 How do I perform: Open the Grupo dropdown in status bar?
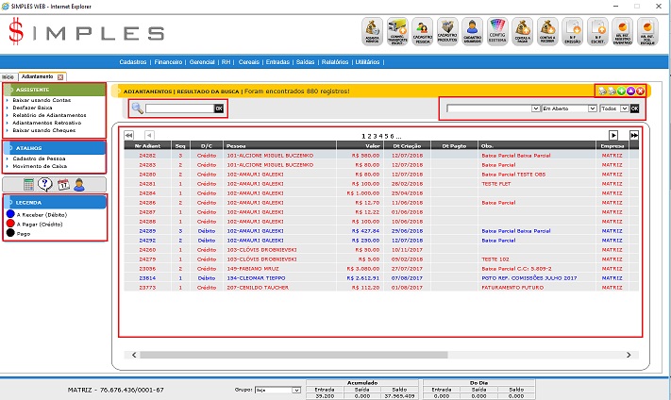tap(296, 389)
